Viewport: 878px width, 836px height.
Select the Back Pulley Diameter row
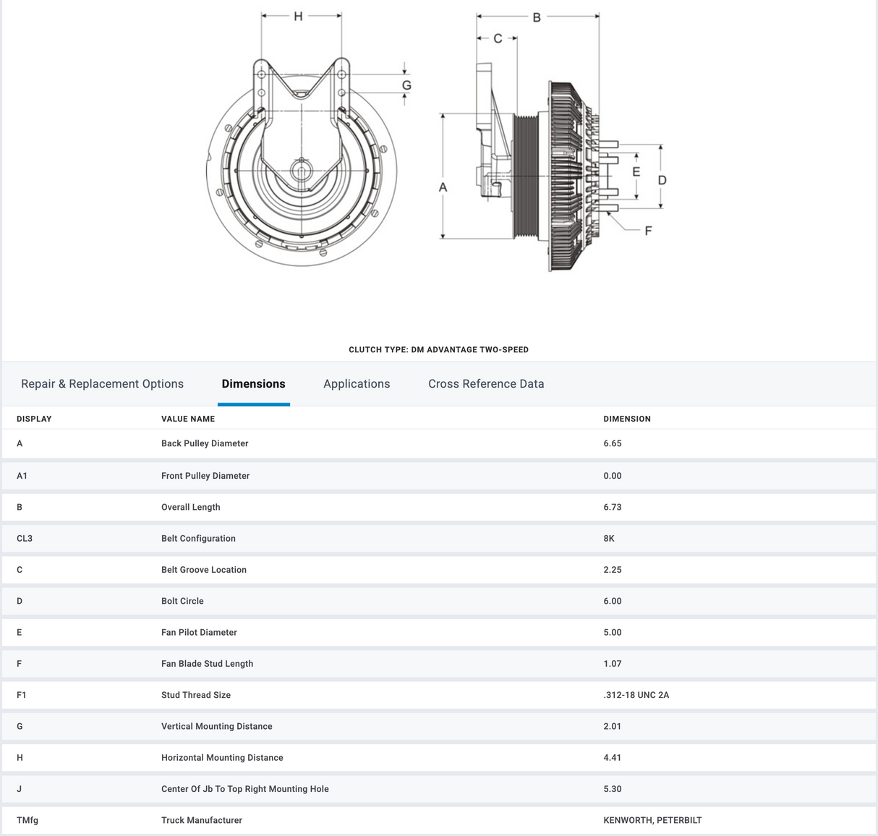point(205,443)
